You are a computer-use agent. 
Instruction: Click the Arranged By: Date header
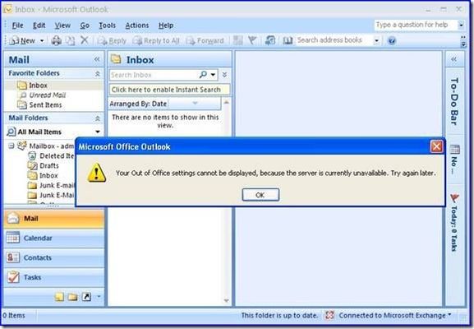point(164,104)
